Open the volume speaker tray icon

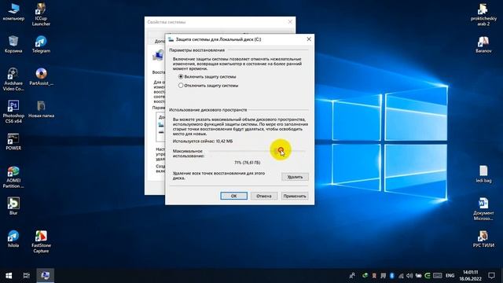click(409, 275)
